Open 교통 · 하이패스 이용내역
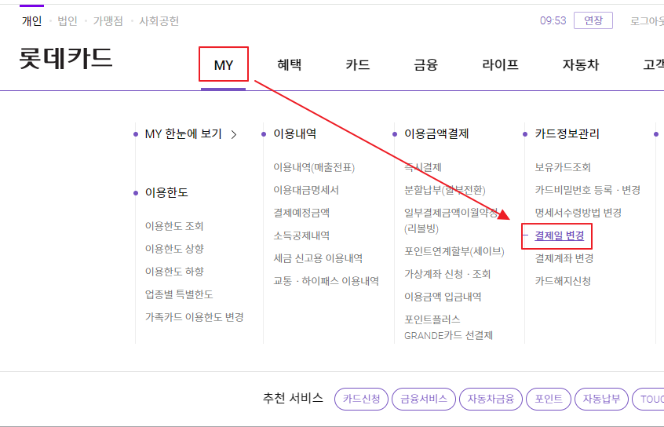The image size is (664, 427). [326, 281]
